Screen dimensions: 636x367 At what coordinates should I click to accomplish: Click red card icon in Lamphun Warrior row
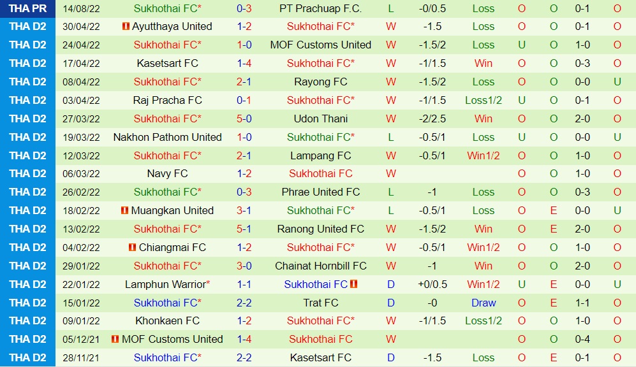354,284
